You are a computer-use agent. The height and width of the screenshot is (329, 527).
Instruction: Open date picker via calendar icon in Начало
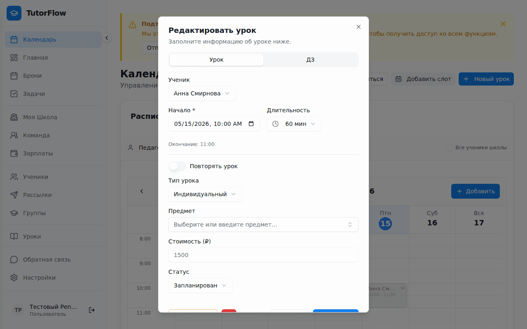[251, 124]
